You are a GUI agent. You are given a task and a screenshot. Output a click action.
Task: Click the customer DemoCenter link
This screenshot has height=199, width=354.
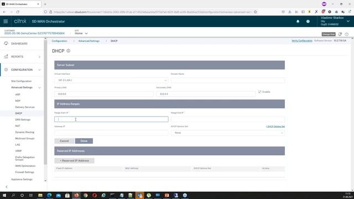[x=34, y=33]
